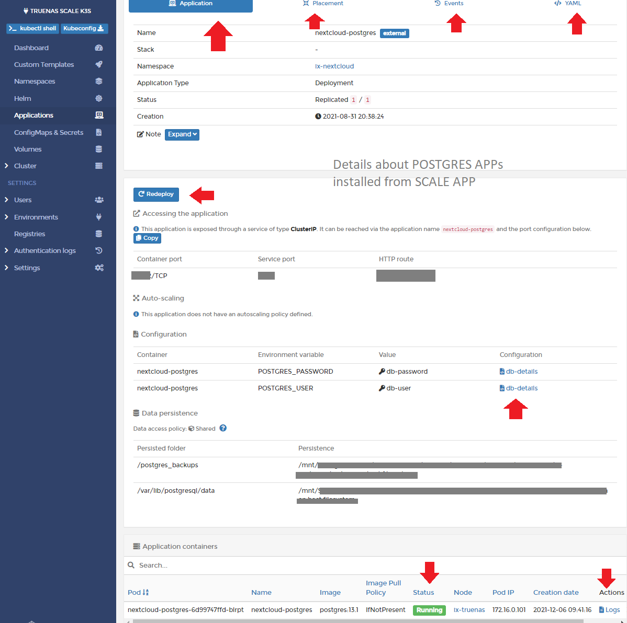Open db-details for POSTGRES_PASSWORD

(x=519, y=372)
